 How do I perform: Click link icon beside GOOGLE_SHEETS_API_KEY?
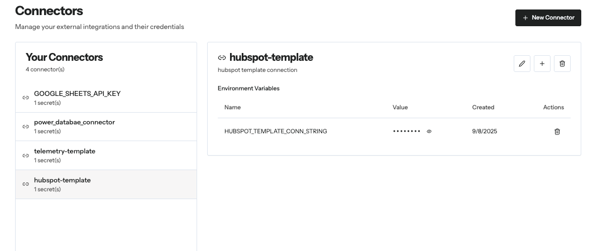tap(26, 98)
